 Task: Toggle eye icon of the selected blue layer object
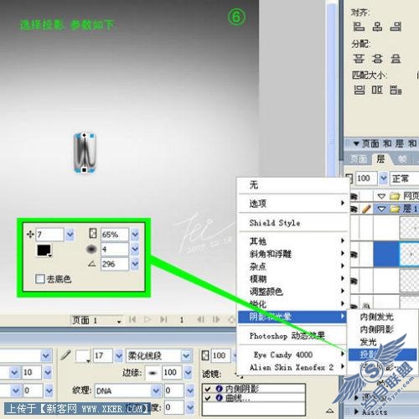(354, 255)
